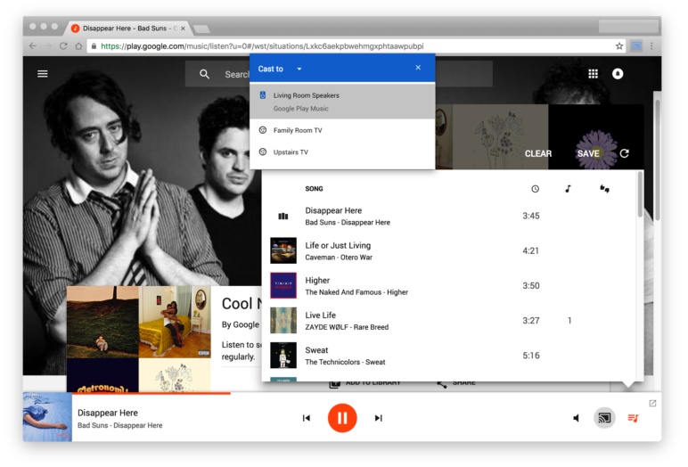Open the queue list icon
This screenshot has width=688, height=467.
coord(633,418)
